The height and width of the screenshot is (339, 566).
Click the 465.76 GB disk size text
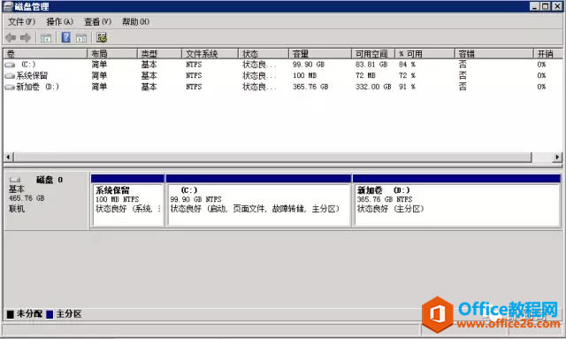coord(27,198)
